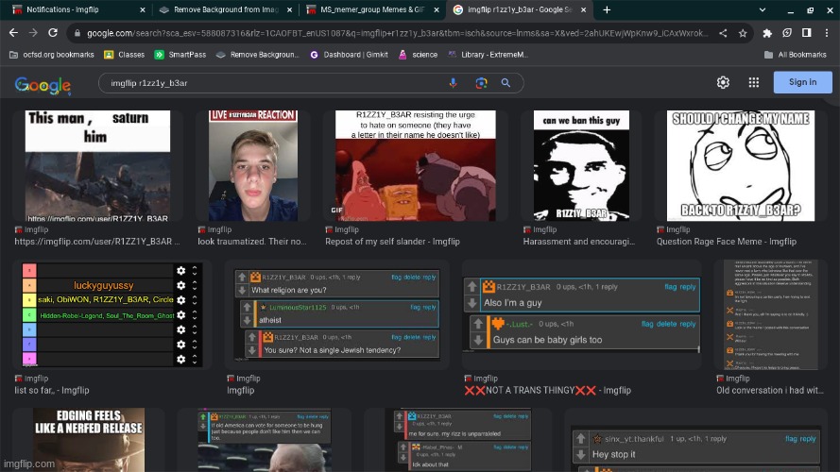
Task: Open the 'This man, saturn him' image result
Action: tap(97, 166)
